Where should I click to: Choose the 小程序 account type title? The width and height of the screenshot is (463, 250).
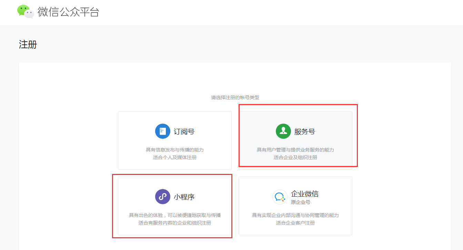(x=184, y=197)
